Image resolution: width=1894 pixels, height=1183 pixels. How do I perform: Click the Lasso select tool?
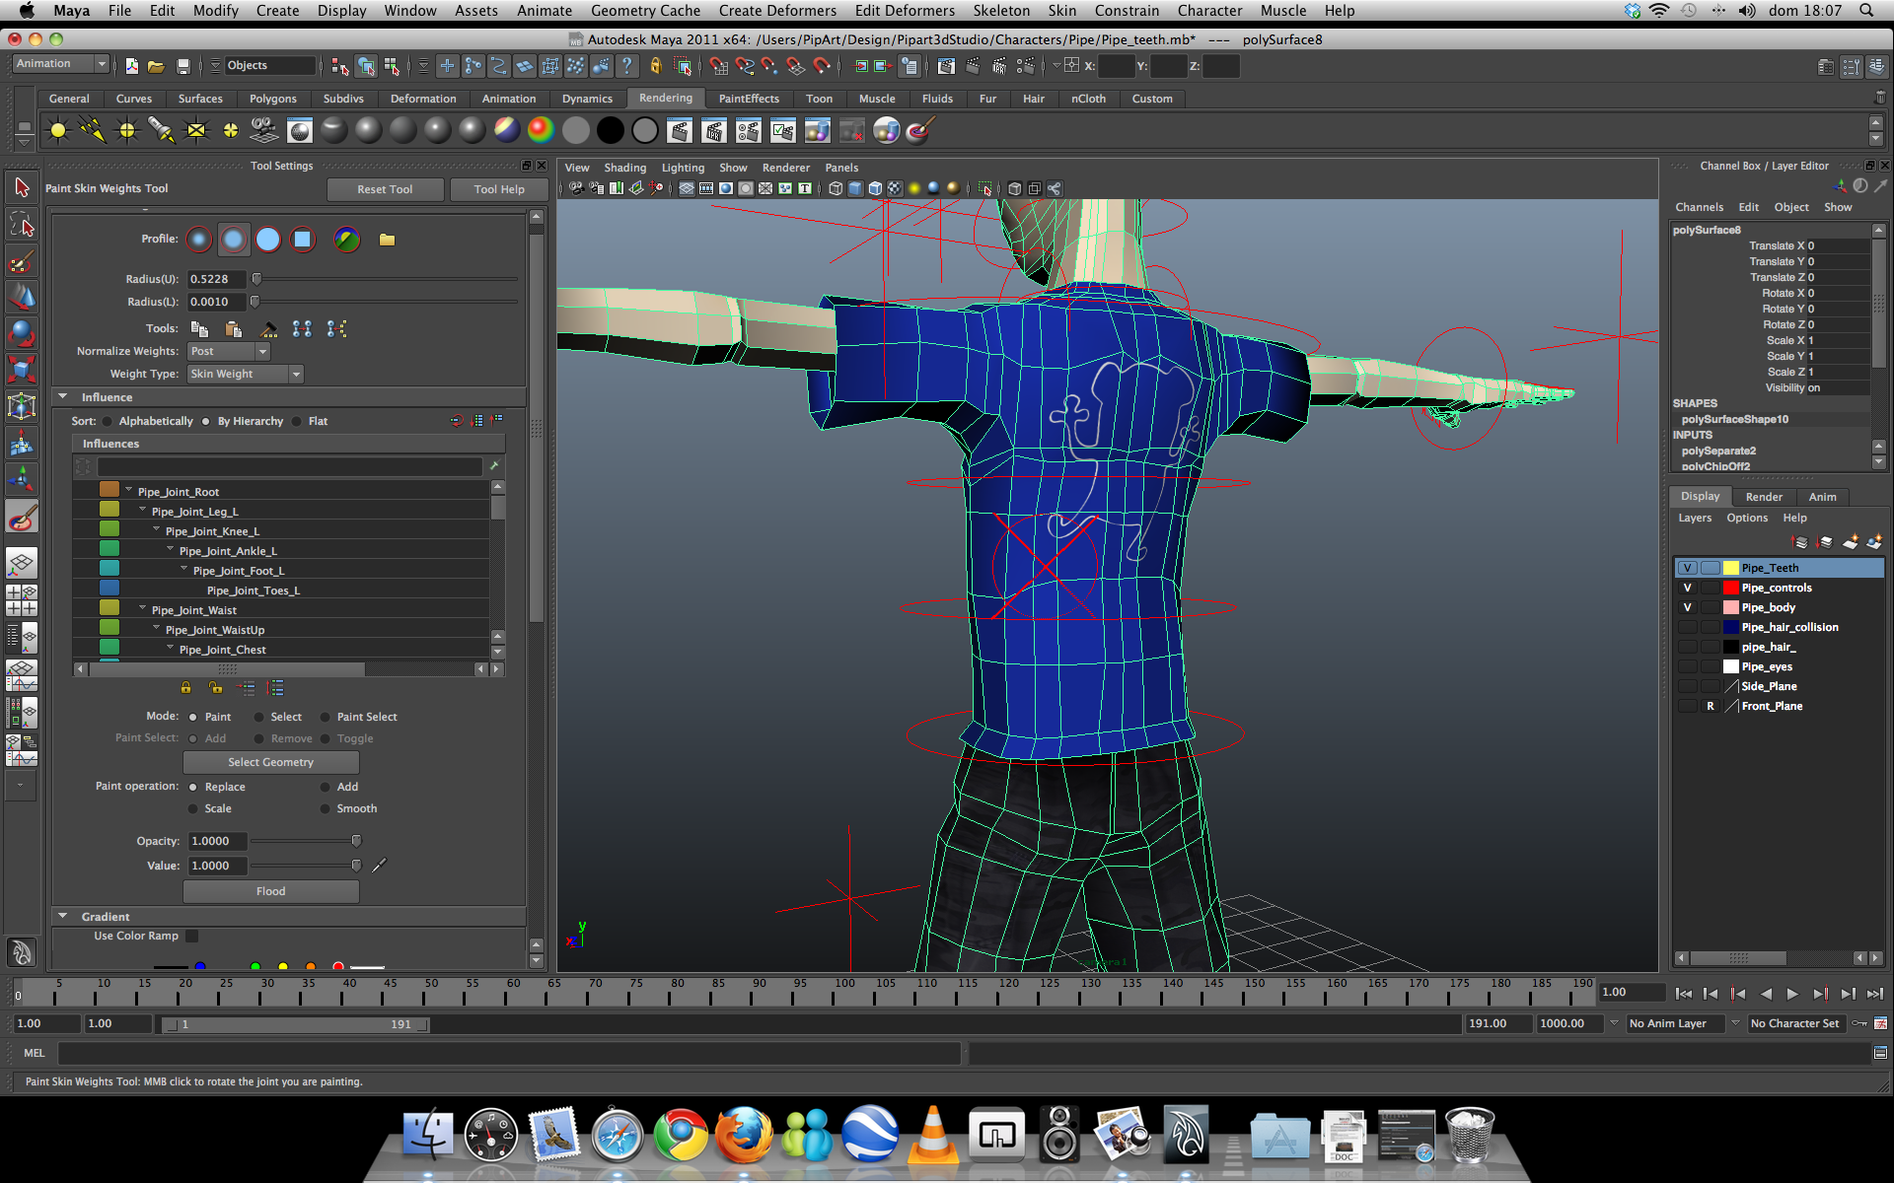point(22,225)
